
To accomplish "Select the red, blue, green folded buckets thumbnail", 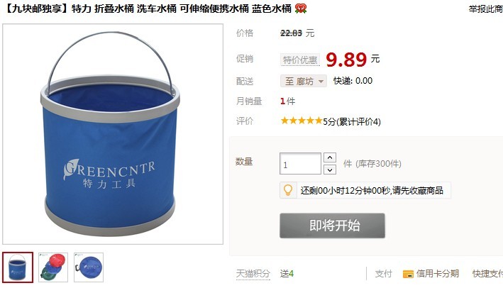I will [x=53, y=267].
